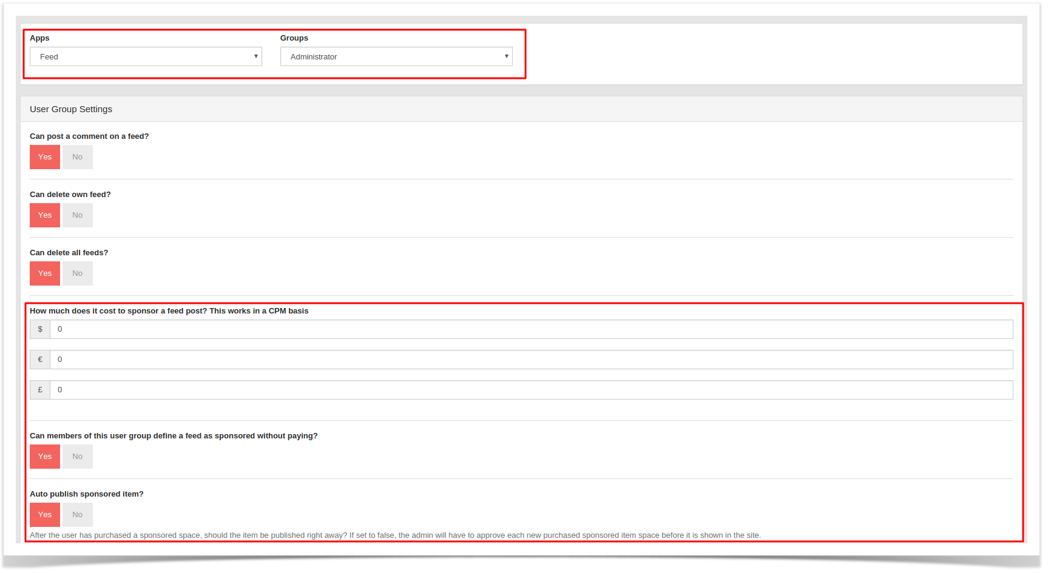Choose Yes for Can delete all feeds
Screen dimensions: 1048x573
click(45, 273)
